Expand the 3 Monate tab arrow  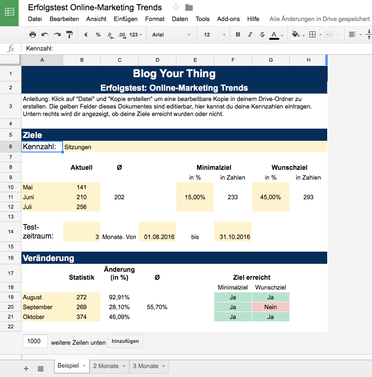[164, 366]
